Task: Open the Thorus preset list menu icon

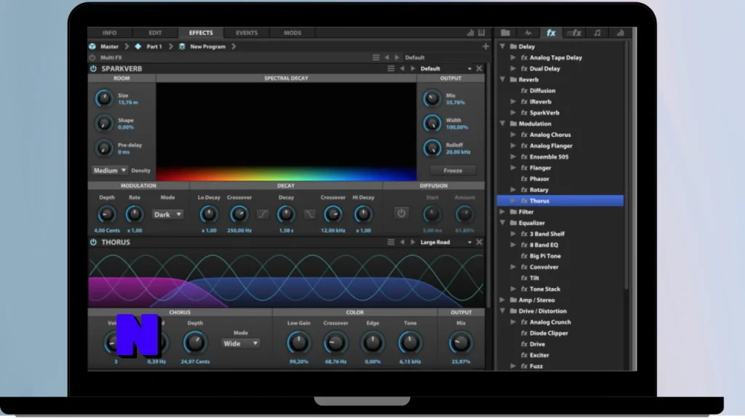Action: tap(391, 242)
